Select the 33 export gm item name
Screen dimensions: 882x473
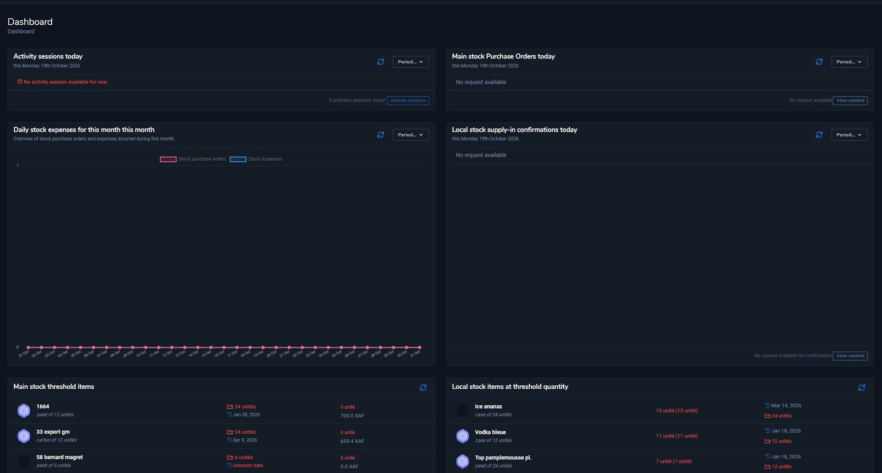pos(53,432)
